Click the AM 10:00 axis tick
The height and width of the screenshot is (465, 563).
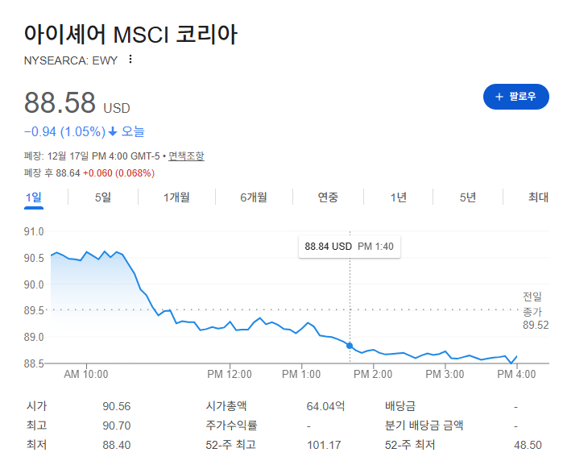click(x=86, y=374)
